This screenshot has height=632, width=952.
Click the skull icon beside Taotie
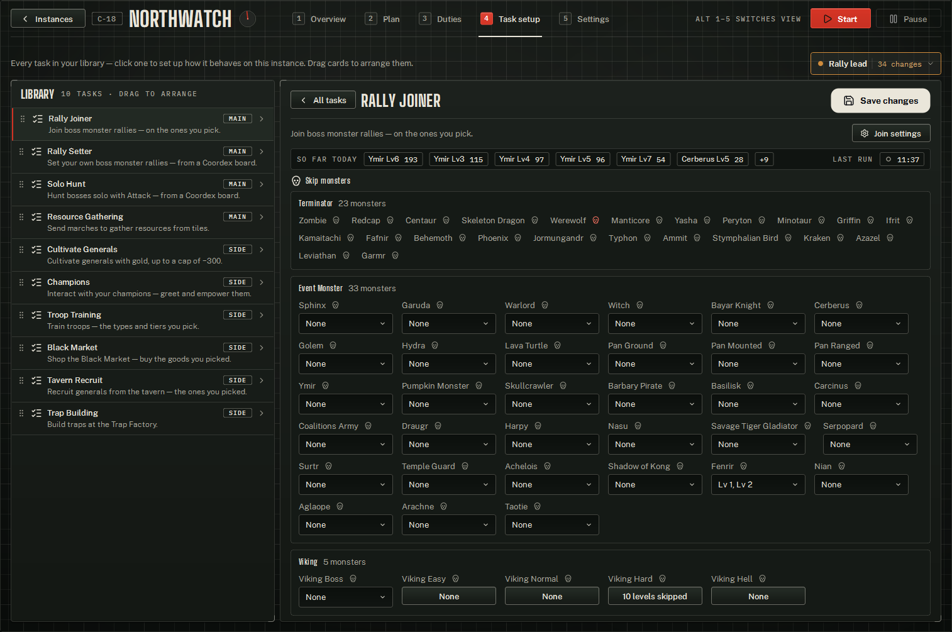coord(538,507)
